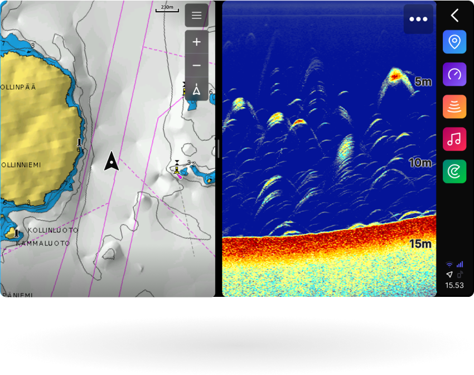Grab the split-view divider handle
This screenshot has height=375, width=474.
(219, 149)
